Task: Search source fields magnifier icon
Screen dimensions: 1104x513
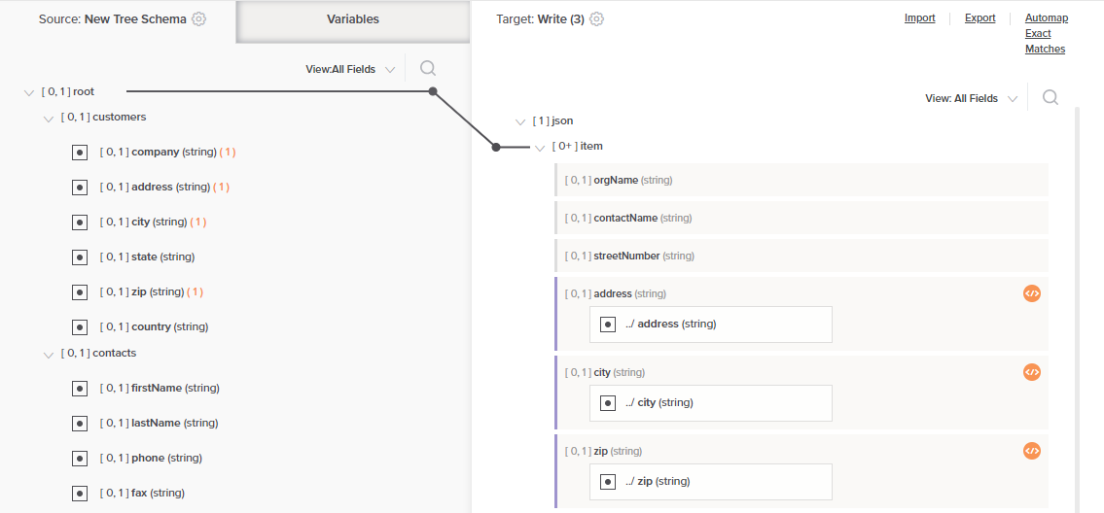Action: point(427,68)
